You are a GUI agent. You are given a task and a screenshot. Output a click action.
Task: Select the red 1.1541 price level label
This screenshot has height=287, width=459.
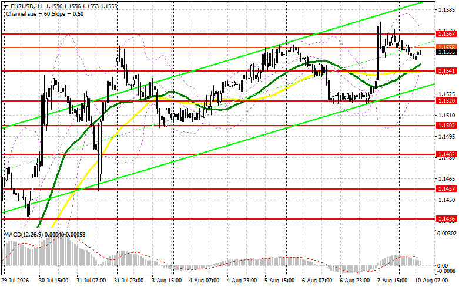tap(446, 71)
